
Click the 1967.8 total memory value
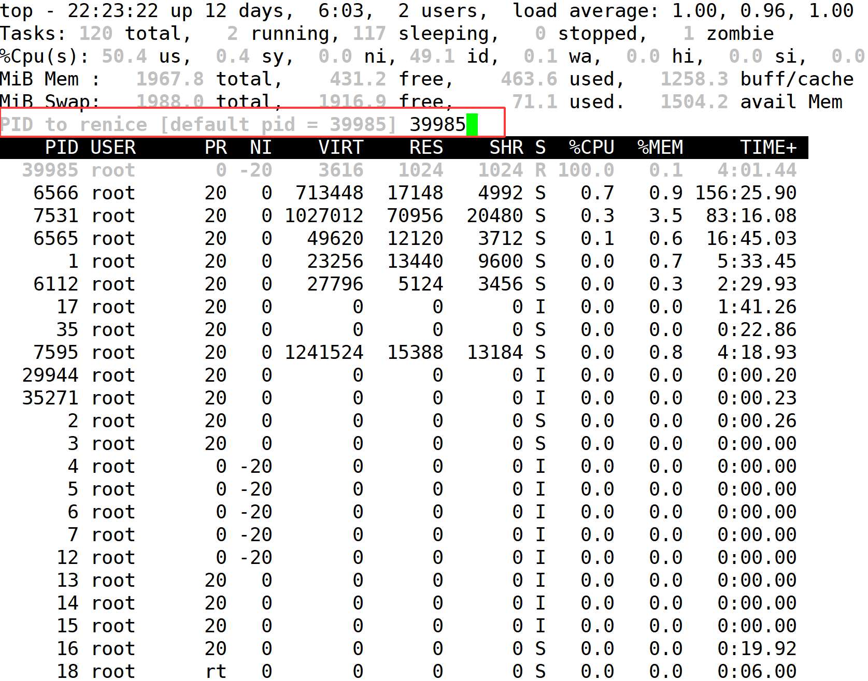(x=170, y=79)
